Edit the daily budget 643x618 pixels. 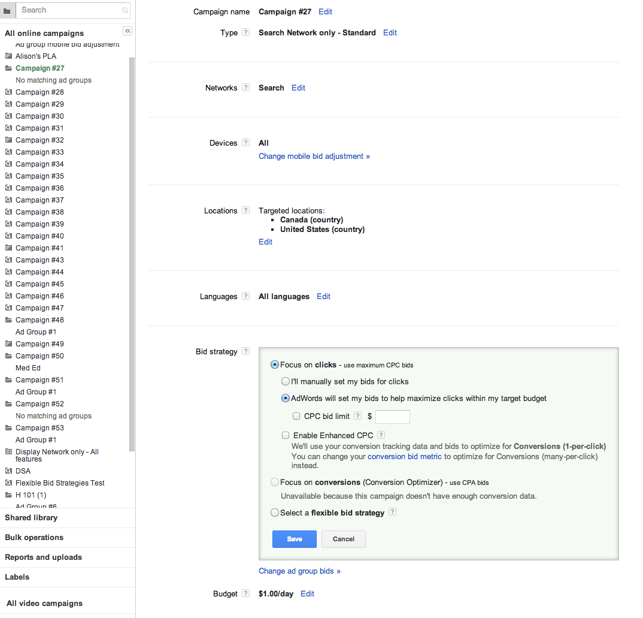click(x=307, y=593)
